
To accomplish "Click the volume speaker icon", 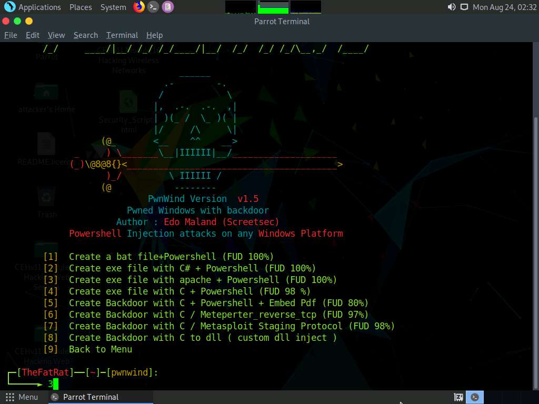I will (451, 7).
